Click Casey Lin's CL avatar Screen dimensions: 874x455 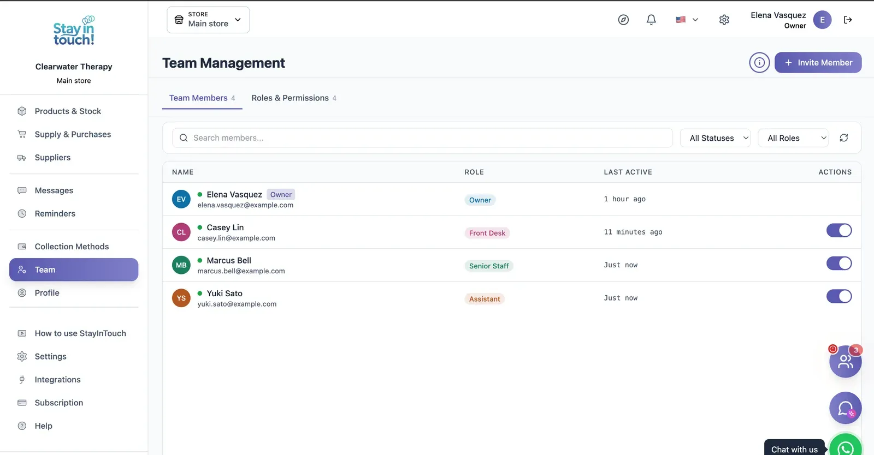click(181, 232)
